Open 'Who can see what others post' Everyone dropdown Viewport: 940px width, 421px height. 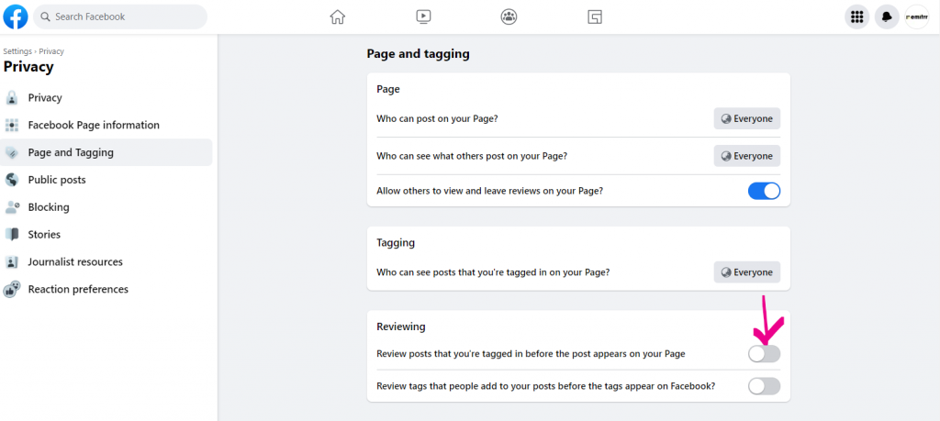pos(747,156)
